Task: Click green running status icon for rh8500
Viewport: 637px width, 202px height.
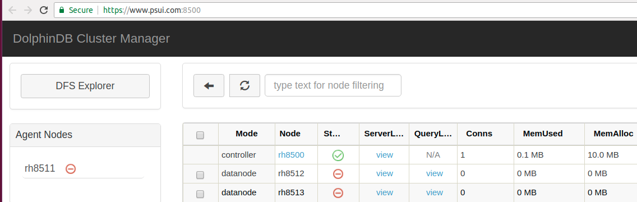Action: (338, 155)
